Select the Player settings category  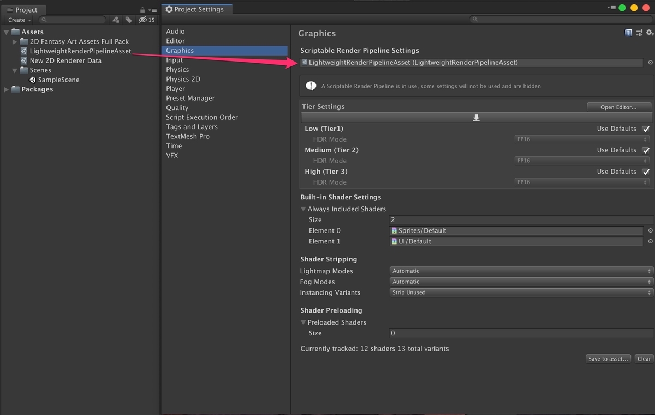(175, 89)
